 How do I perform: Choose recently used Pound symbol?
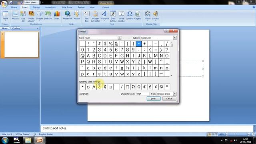tap(150, 87)
